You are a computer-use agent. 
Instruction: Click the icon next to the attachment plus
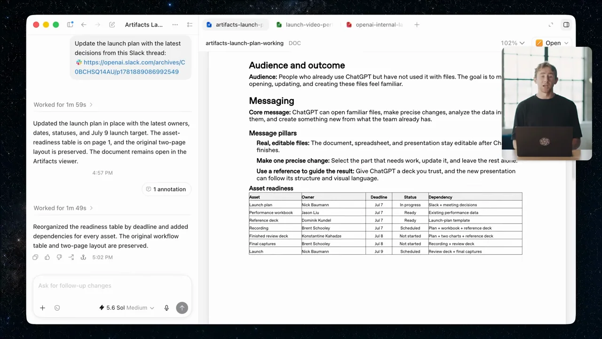click(57, 308)
